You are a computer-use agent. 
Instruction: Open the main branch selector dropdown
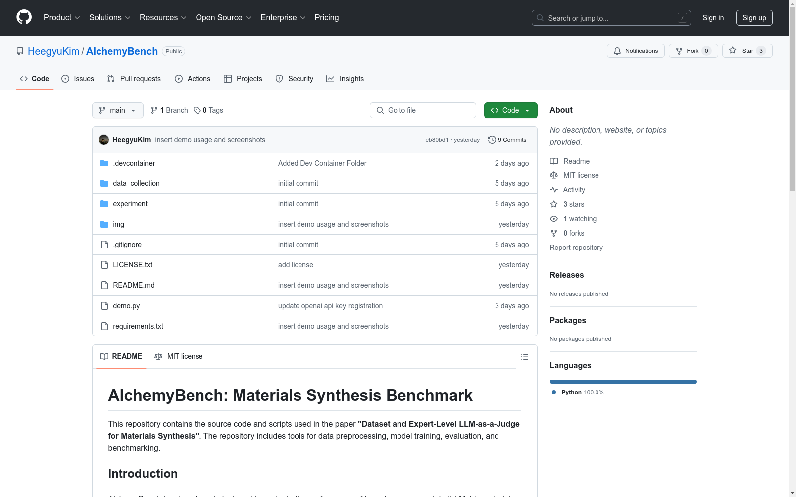(118, 110)
